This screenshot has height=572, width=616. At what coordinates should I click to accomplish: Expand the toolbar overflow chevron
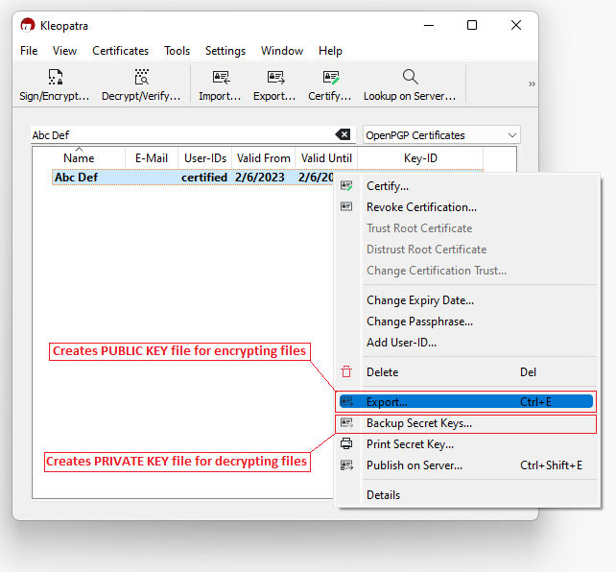point(532,83)
